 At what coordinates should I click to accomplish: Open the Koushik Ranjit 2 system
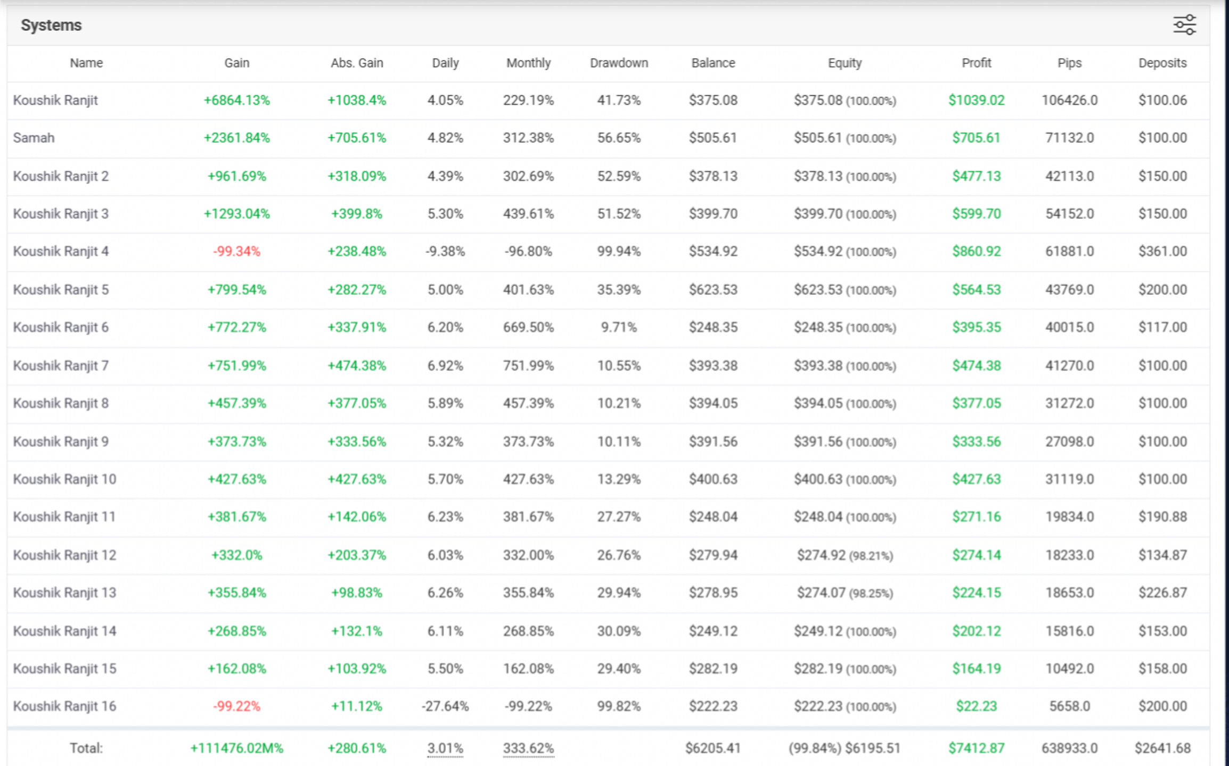coord(61,176)
